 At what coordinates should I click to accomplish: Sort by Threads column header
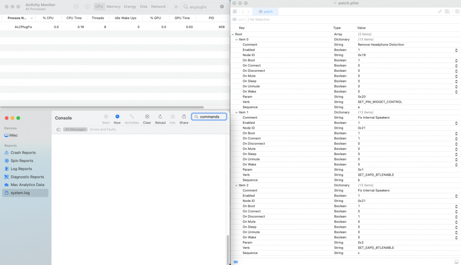pos(98,18)
